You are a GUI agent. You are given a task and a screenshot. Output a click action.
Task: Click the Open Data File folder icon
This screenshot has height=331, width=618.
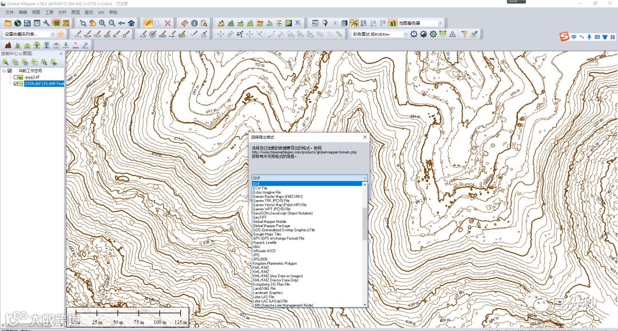pyautogui.click(x=8, y=23)
